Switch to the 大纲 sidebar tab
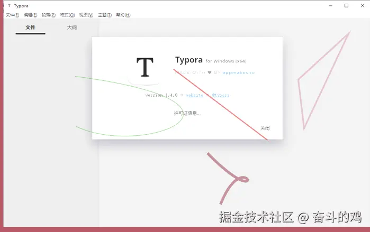The image size is (370, 232). (x=72, y=27)
